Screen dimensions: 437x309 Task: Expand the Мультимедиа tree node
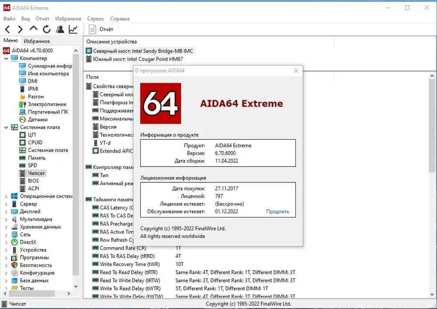pos(6,219)
